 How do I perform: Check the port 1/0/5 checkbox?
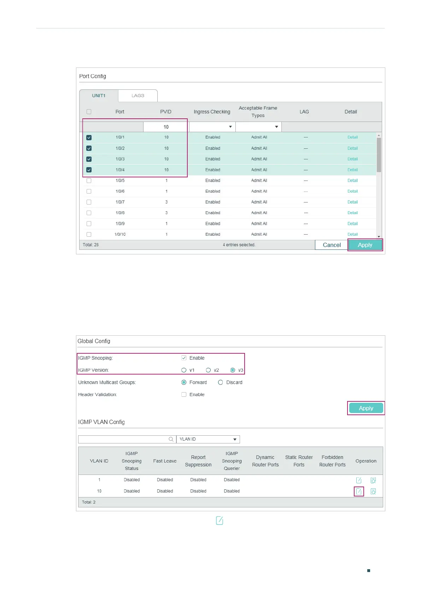click(x=89, y=181)
